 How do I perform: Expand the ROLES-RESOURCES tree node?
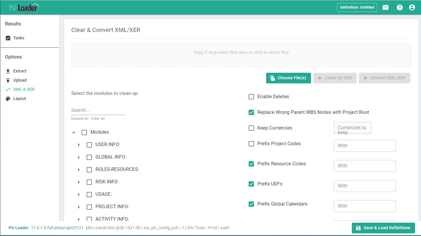tap(79, 170)
